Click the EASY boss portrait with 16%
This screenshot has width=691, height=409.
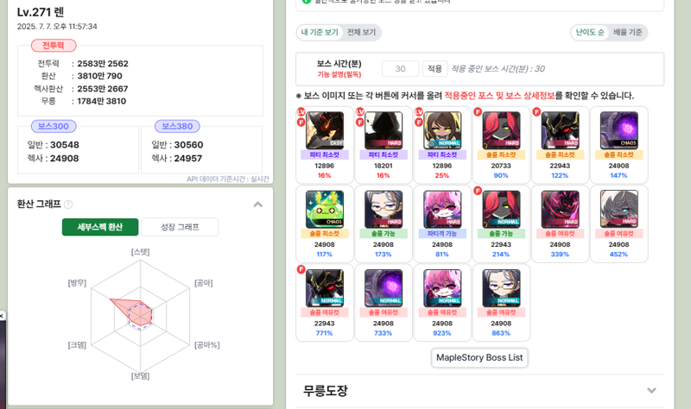point(325,130)
